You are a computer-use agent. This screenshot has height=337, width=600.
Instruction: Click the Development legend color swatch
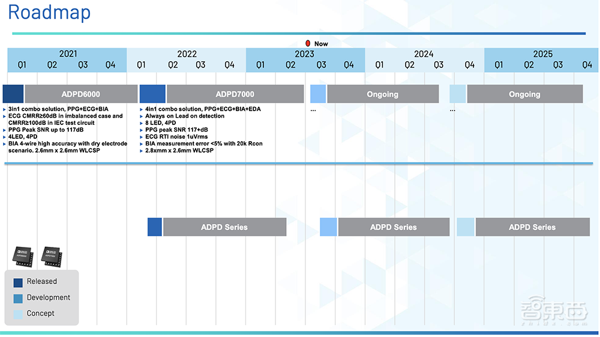point(18,299)
